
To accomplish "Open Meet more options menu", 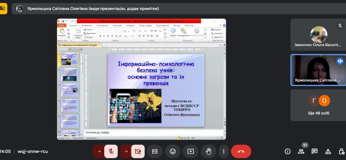I will tap(224, 151).
